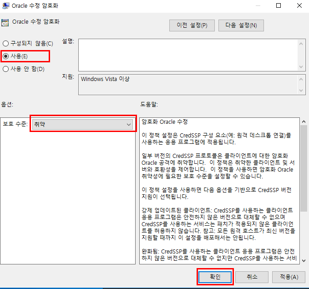Close the Oracle 수정 암호화 window
Viewport: 309px width, 289px height.
299,5
